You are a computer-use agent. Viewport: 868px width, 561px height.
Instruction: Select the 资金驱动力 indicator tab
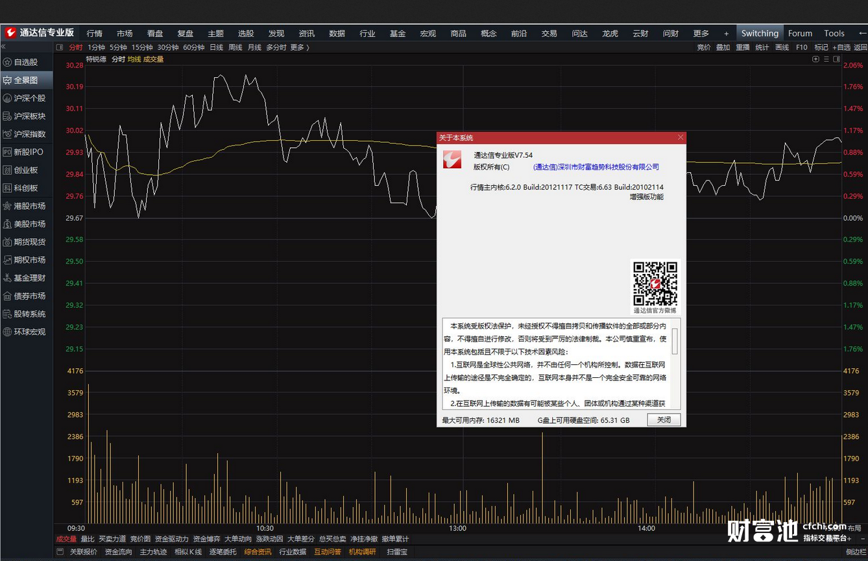click(x=172, y=539)
